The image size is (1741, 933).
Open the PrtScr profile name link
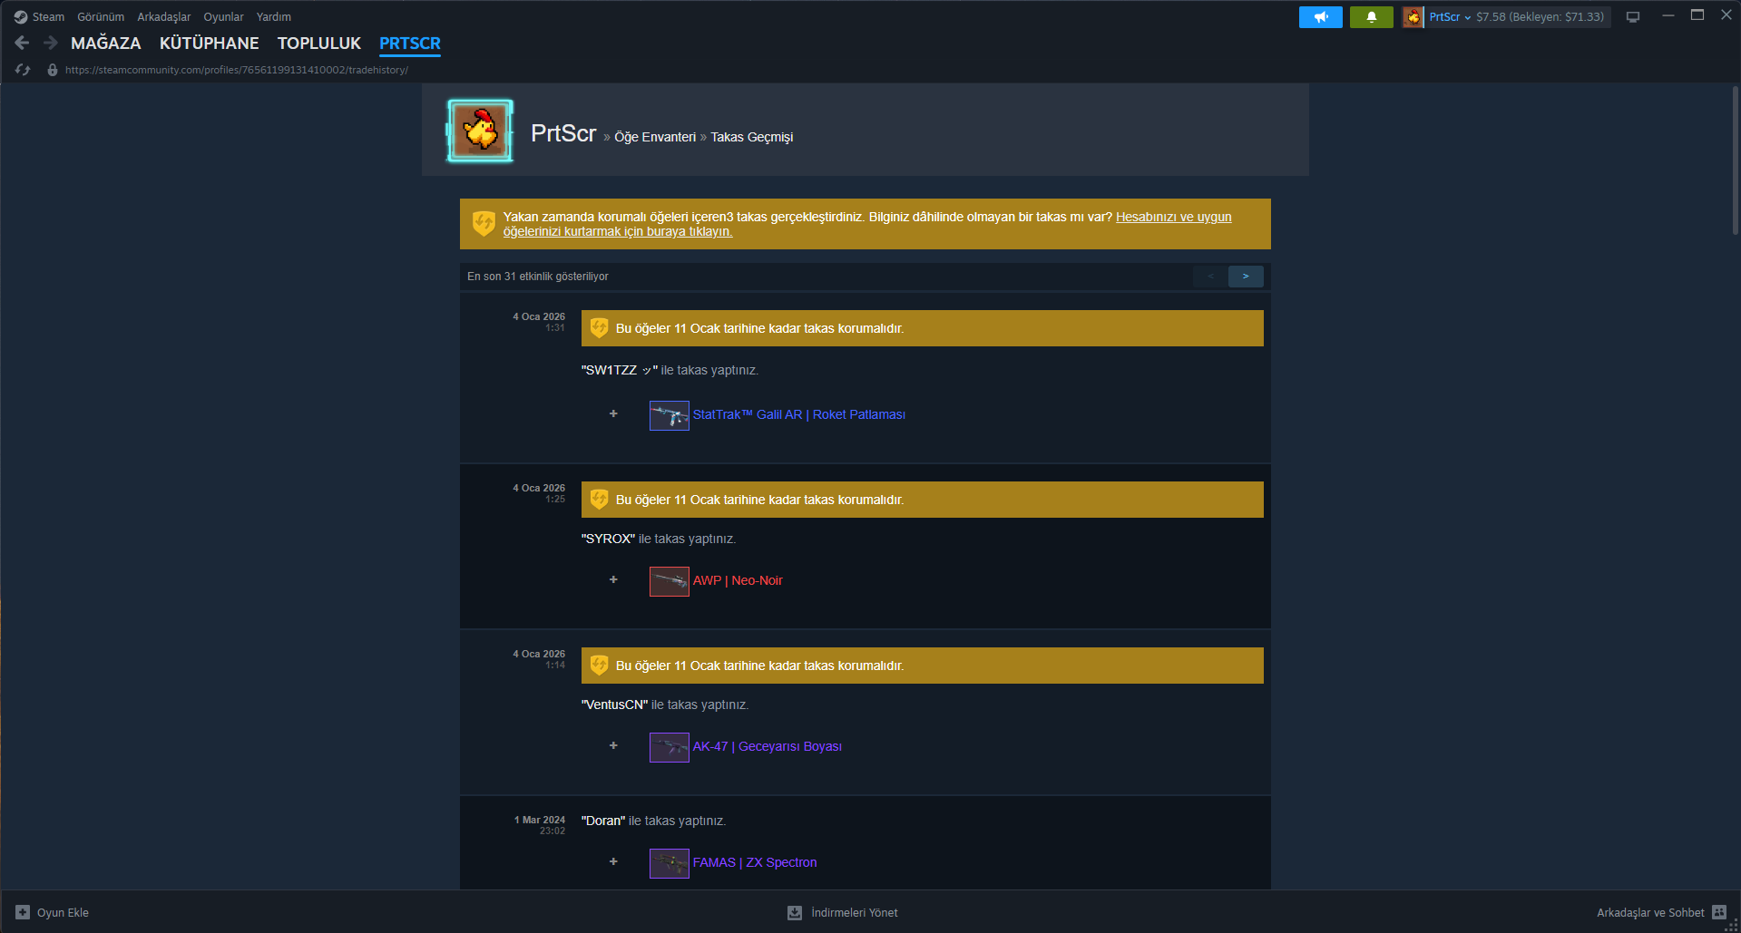(563, 133)
